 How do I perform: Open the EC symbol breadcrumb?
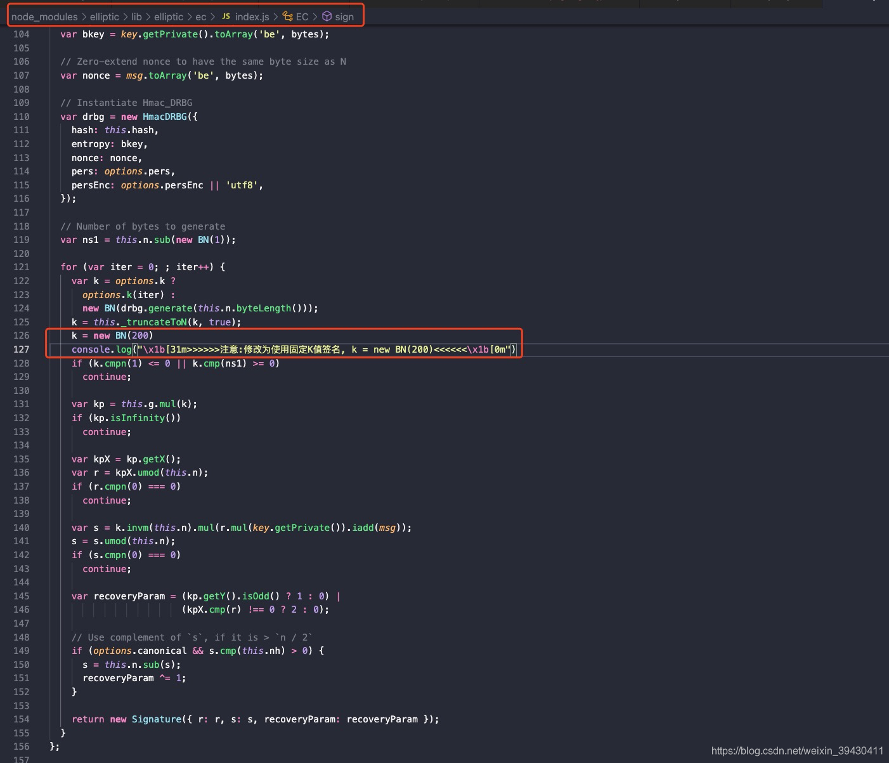[302, 16]
